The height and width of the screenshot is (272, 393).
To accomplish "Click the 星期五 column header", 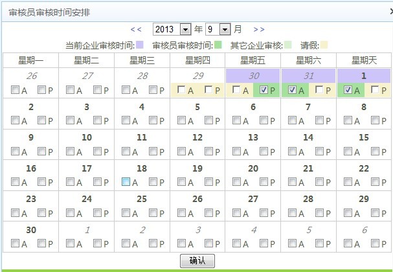I will [x=253, y=60].
